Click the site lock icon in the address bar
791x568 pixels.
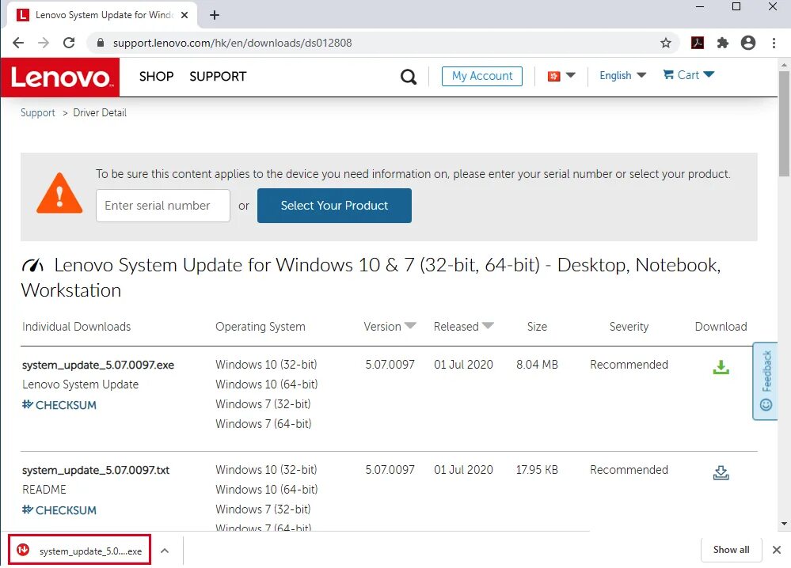click(101, 43)
